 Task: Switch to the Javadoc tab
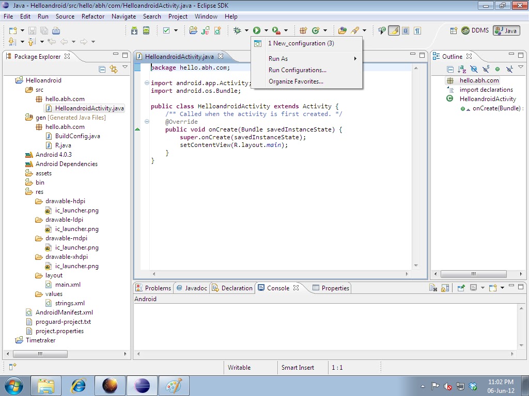[x=192, y=288]
